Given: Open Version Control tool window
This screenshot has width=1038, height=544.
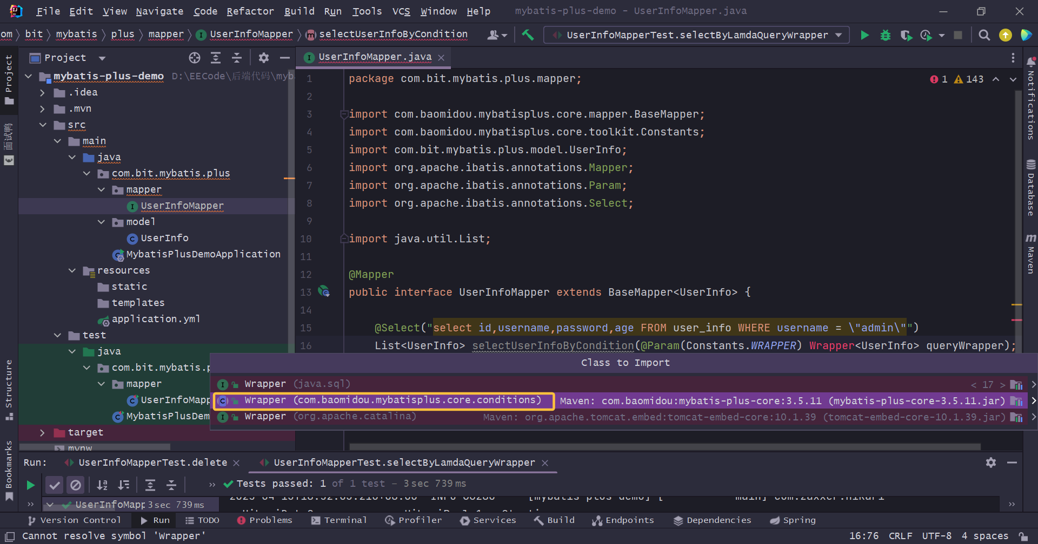Looking at the screenshot, I should pos(74,520).
